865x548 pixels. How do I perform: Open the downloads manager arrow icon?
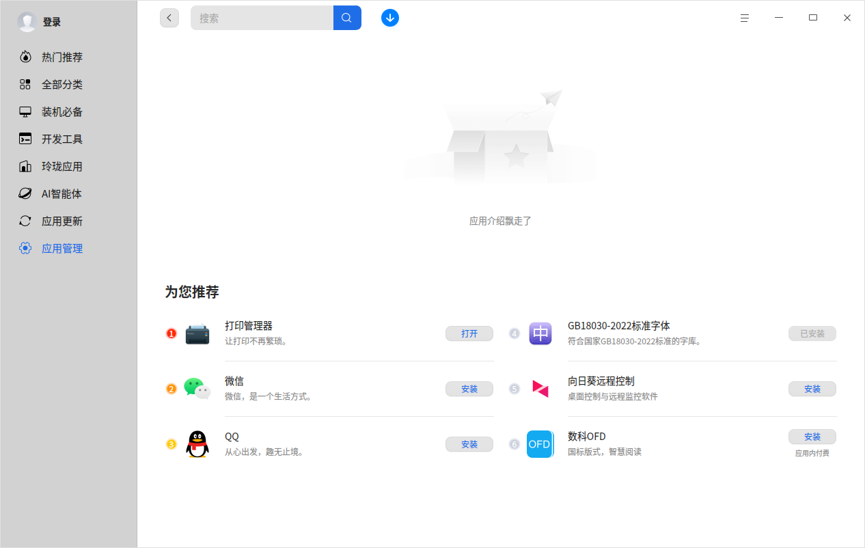(x=390, y=18)
